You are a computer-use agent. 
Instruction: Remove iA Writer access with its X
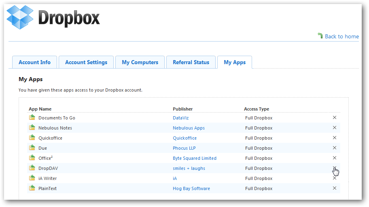point(334,178)
